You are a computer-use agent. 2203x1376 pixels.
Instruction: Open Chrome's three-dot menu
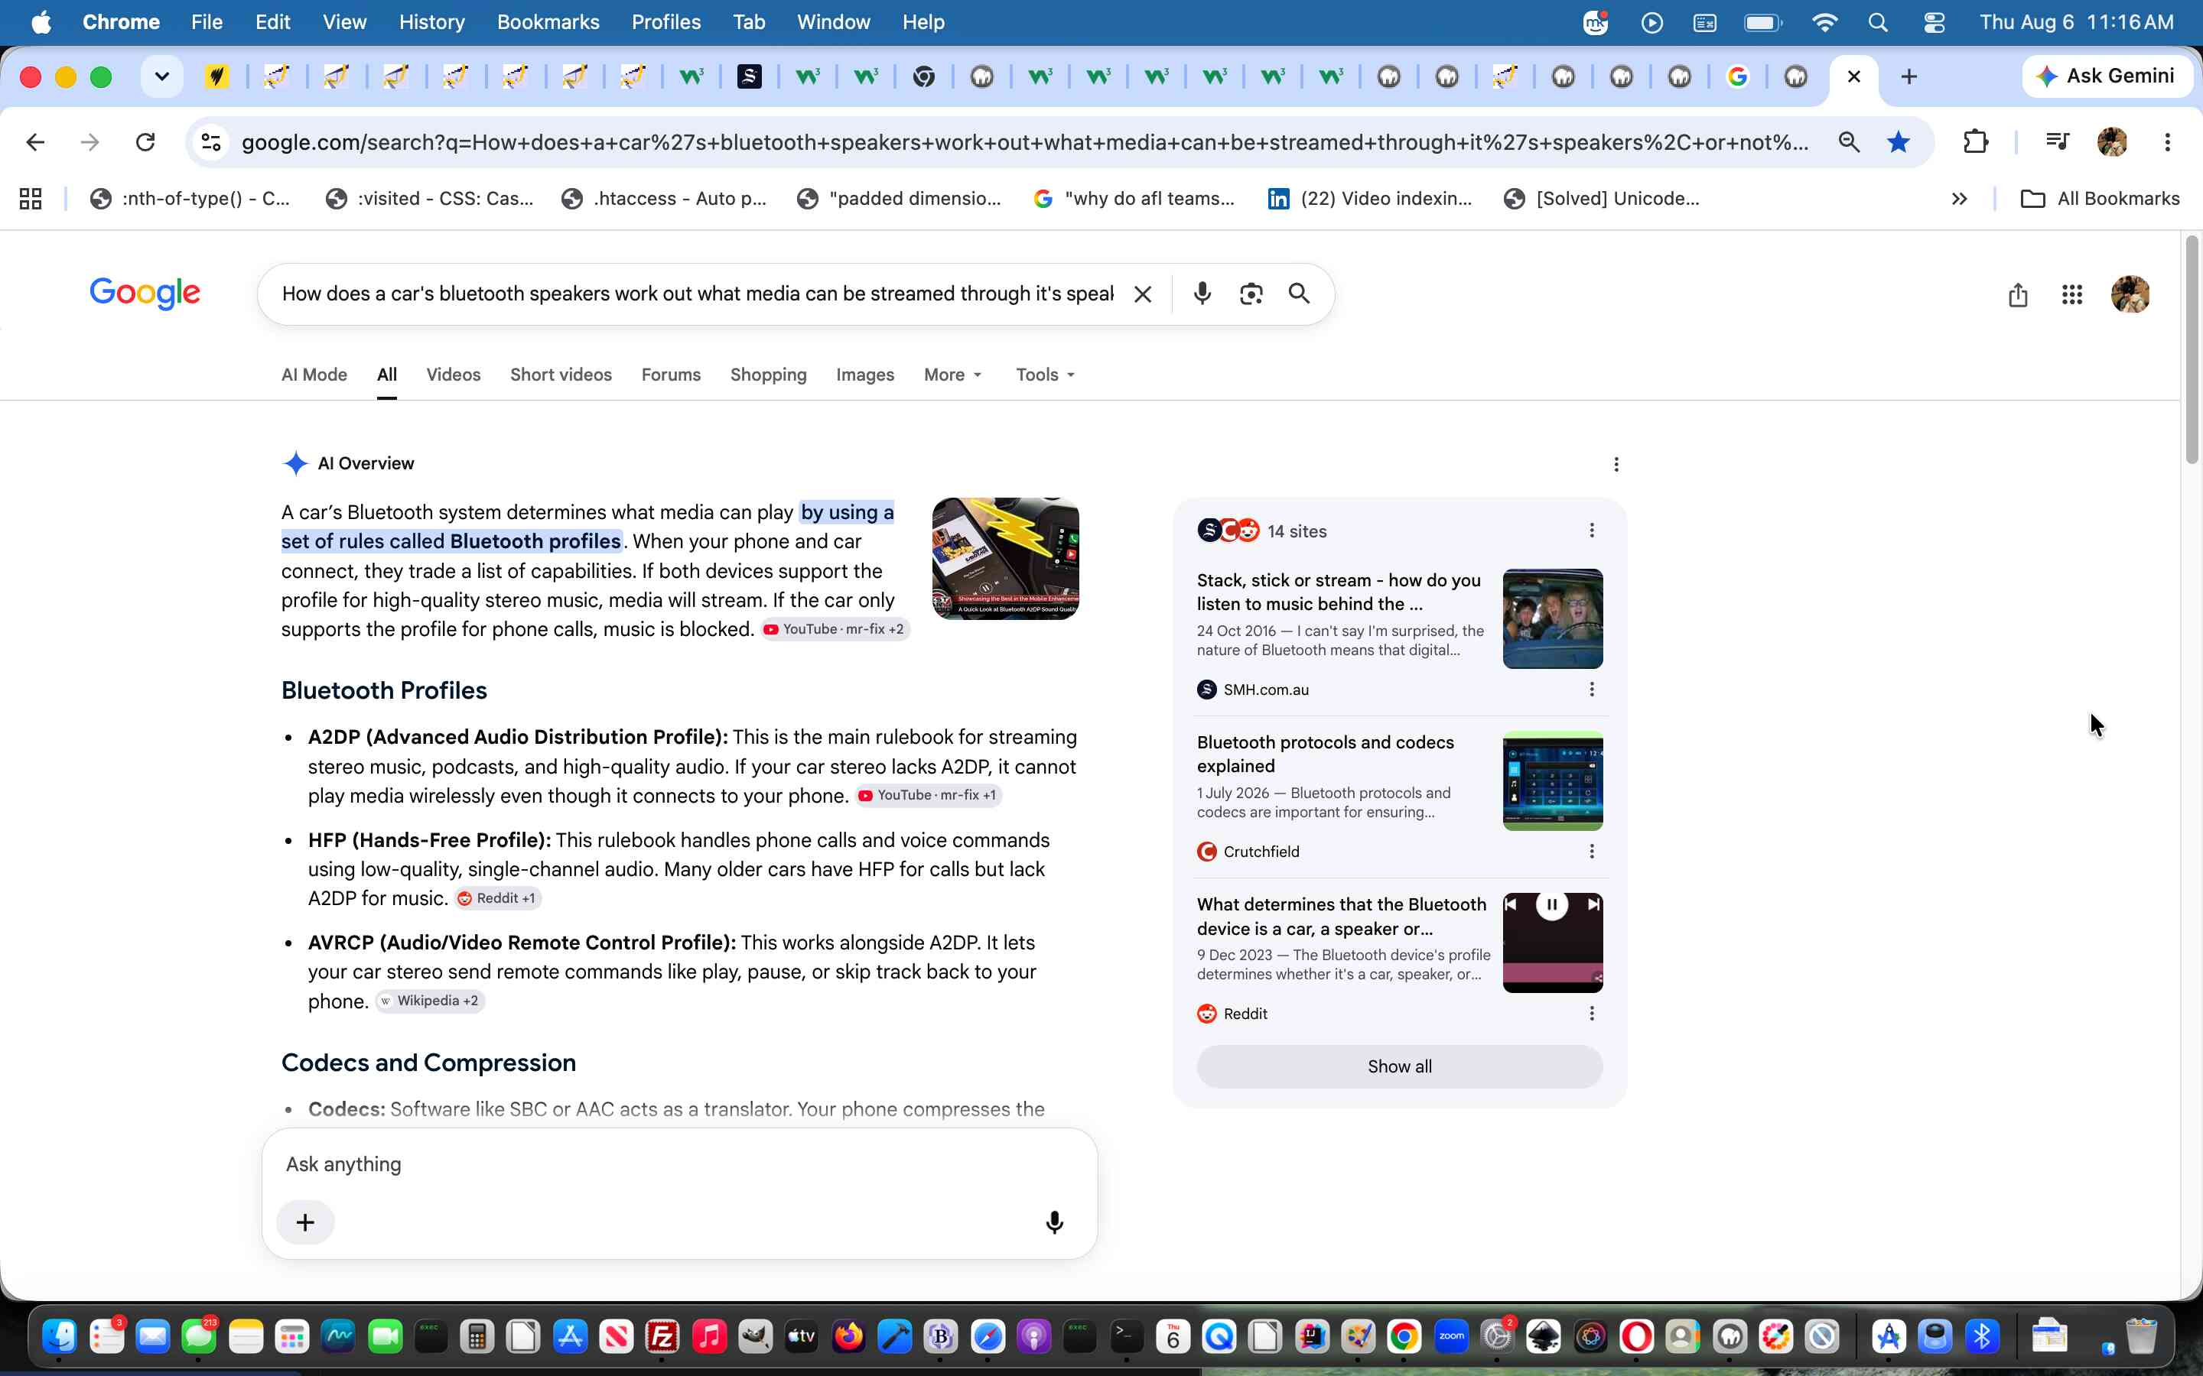(2168, 142)
